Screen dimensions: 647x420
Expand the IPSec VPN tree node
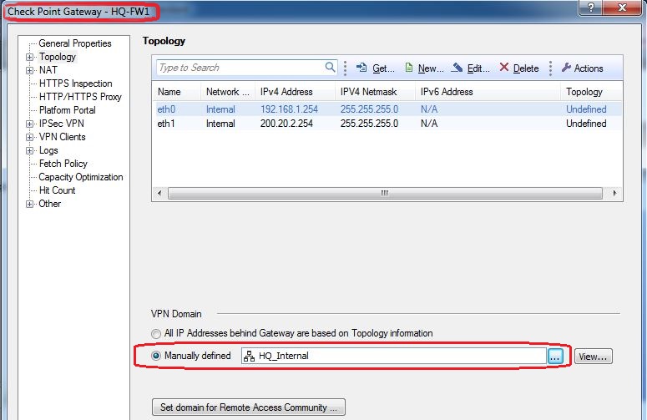[x=29, y=124]
